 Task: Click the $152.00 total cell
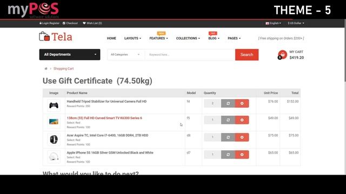tap(292, 101)
